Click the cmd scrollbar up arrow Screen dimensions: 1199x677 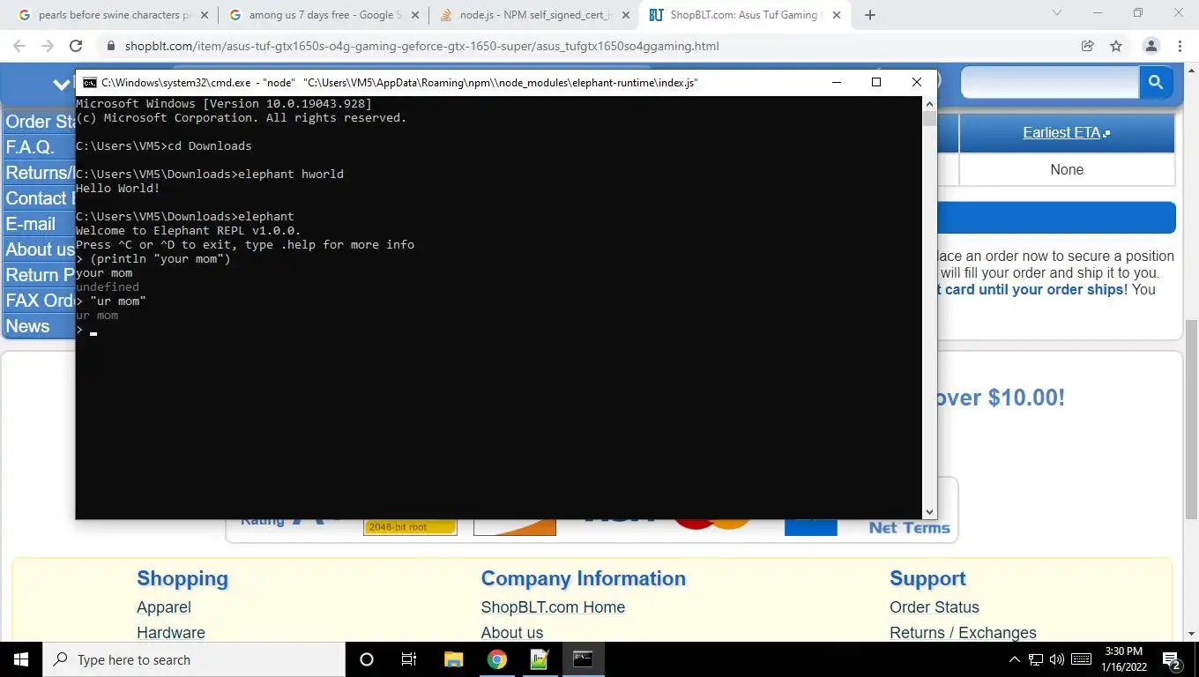[929, 103]
